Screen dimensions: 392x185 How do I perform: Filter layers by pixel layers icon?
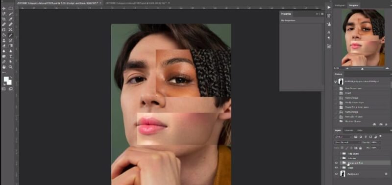click(356, 137)
